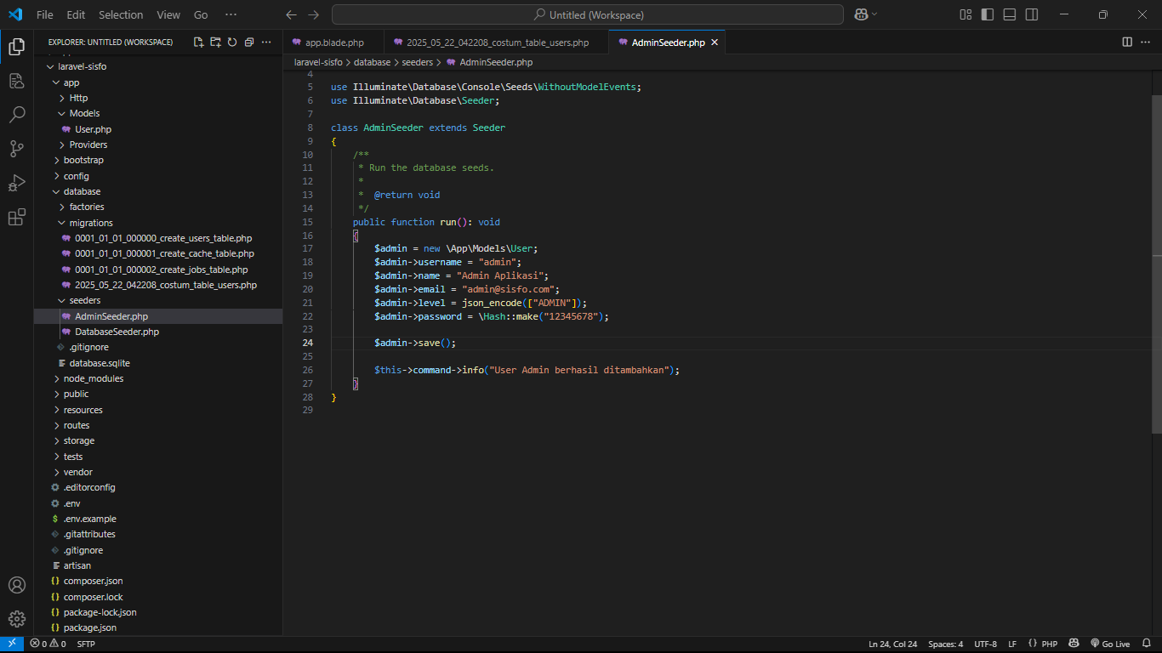This screenshot has height=653, width=1162.
Task: Open the Run and Debug view
Action: pos(16,183)
